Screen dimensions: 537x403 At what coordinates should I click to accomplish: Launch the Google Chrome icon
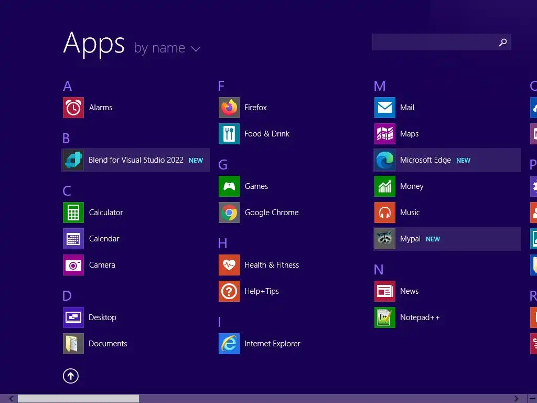tap(229, 213)
